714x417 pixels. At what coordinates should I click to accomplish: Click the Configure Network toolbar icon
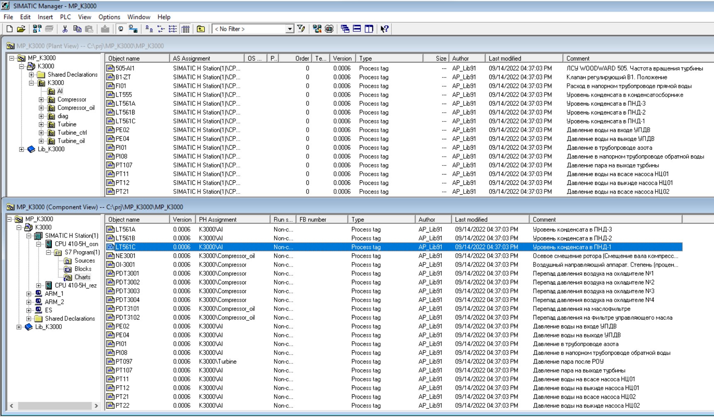317,29
